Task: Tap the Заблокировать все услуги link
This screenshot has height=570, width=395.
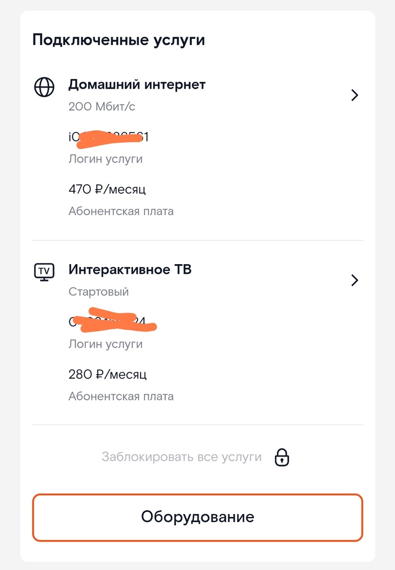Action: coord(182,457)
